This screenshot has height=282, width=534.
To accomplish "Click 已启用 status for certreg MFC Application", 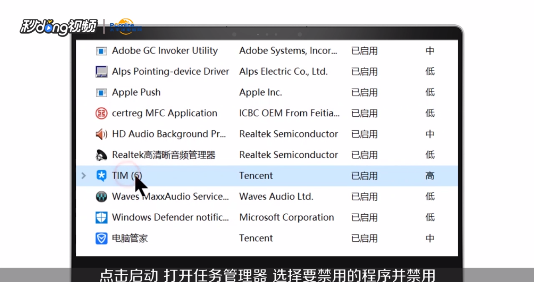I will [365, 113].
